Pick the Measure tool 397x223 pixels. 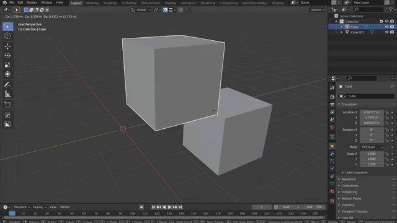tap(7, 94)
